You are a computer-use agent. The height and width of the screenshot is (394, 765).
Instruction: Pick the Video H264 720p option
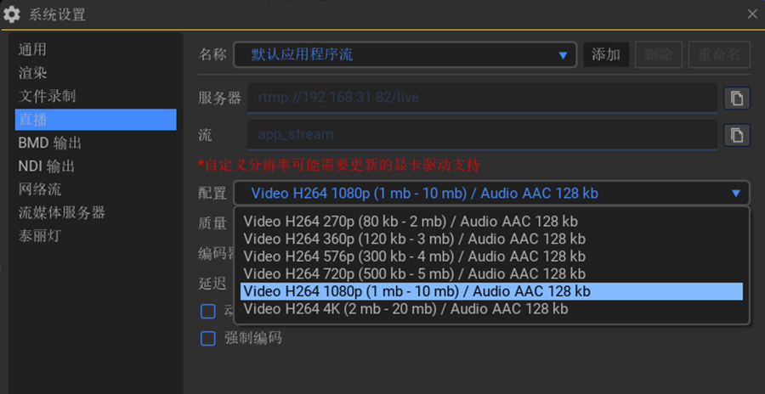pyautogui.click(x=414, y=274)
